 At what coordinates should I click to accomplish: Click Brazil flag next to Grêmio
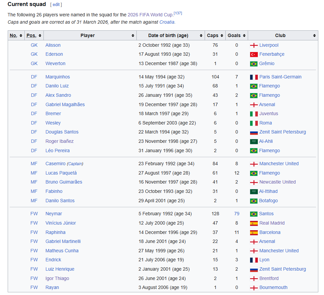(253, 64)
